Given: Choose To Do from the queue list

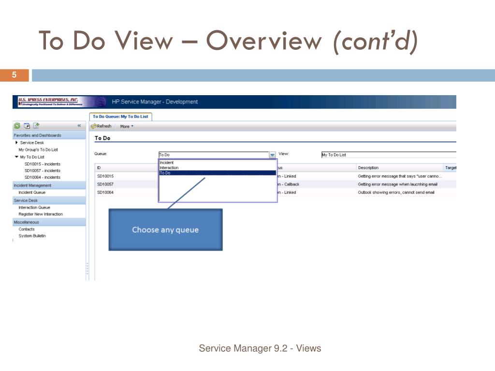Looking at the screenshot, I should point(218,173).
